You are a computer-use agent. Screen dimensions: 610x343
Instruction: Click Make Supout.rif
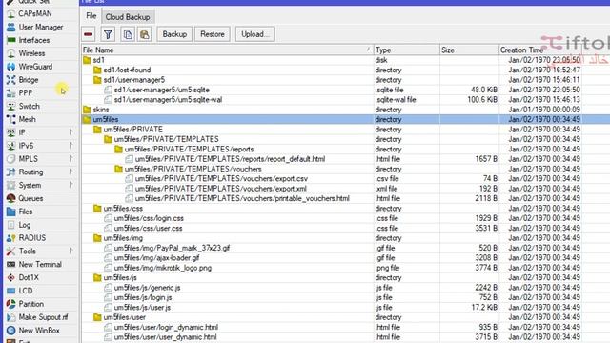tap(43, 317)
